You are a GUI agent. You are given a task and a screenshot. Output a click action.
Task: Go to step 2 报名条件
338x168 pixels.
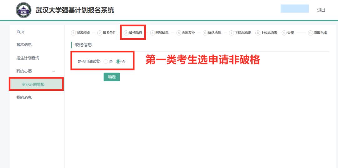(x=107, y=33)
